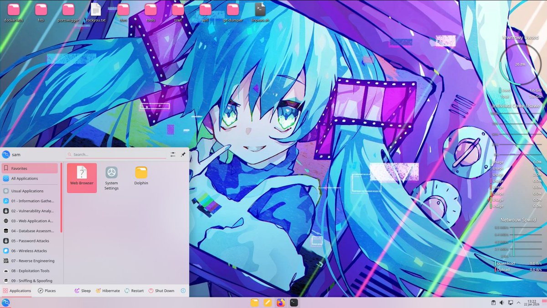Click the Upload speed widget row

tap(518, 270)
